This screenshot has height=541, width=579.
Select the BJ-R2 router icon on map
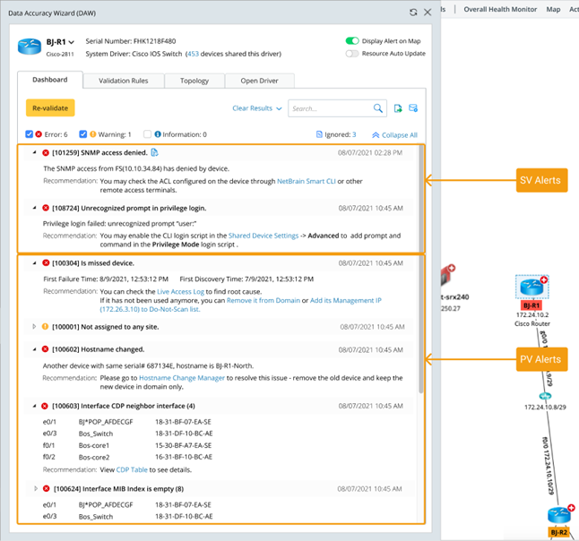pos(559,518)
